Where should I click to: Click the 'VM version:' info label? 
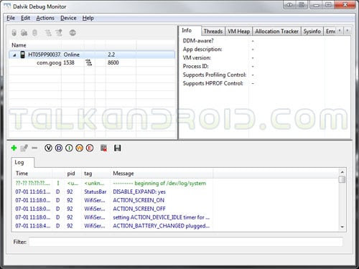click(x=197, y=58)
